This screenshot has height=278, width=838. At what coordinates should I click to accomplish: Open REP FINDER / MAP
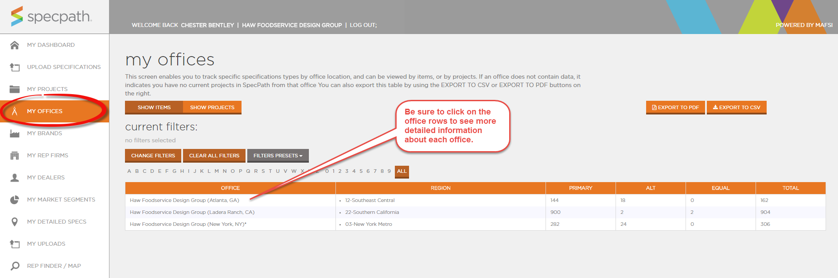pyautogui.click(x=54, y=266)
